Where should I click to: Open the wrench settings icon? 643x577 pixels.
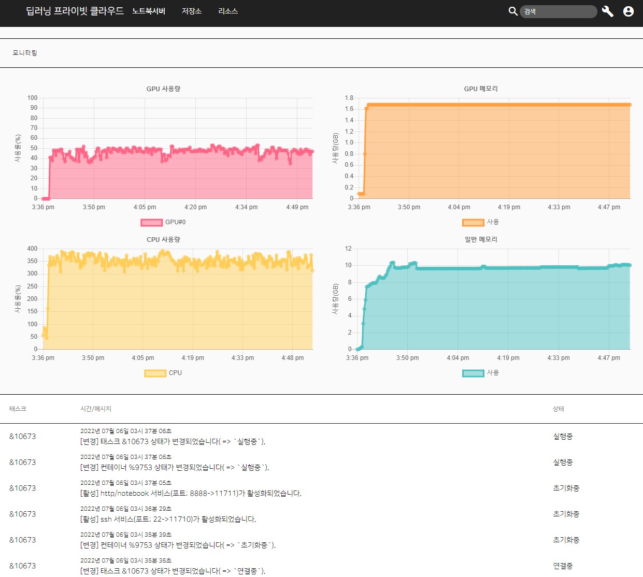click(608, 11)
